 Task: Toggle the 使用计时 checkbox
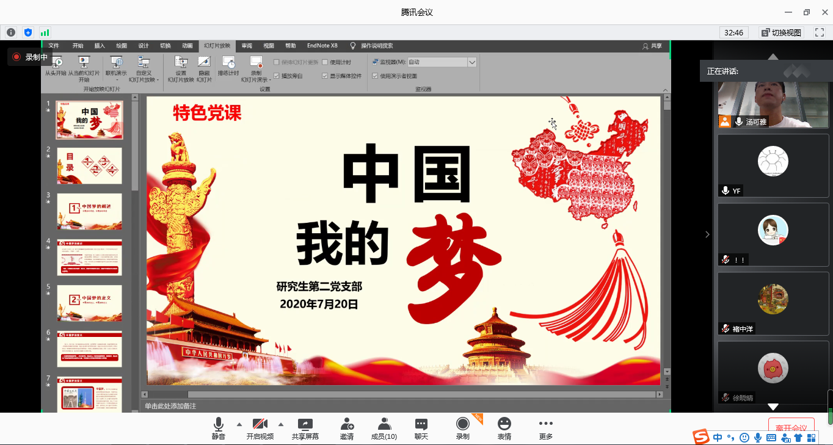[326, 62]
